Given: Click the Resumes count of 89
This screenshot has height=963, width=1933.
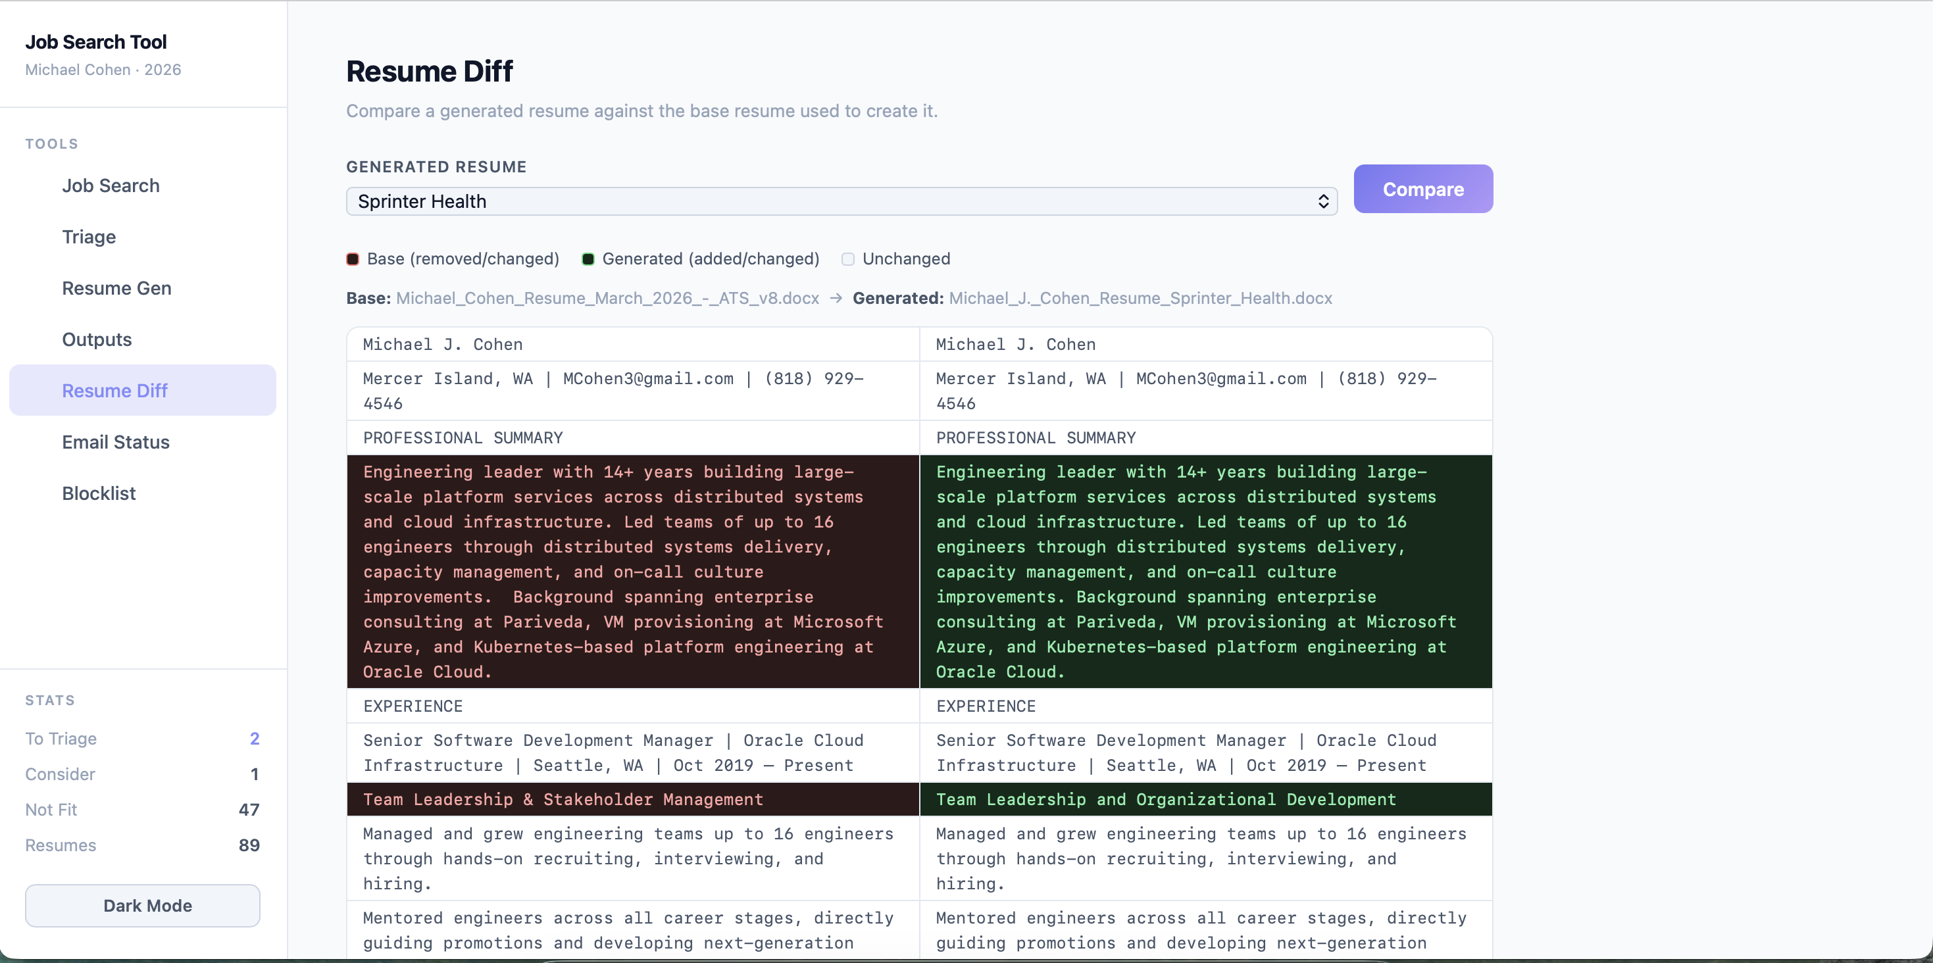Looking at the screenshot, I should coord(250,845).
